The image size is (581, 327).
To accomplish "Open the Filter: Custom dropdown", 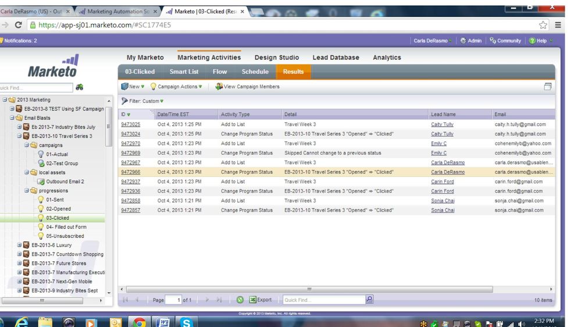I will pos(142,101).
